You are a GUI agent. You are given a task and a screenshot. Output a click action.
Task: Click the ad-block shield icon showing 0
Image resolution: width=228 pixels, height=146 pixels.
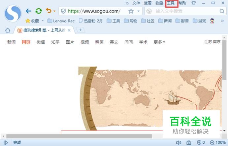(x=201, y=142)
